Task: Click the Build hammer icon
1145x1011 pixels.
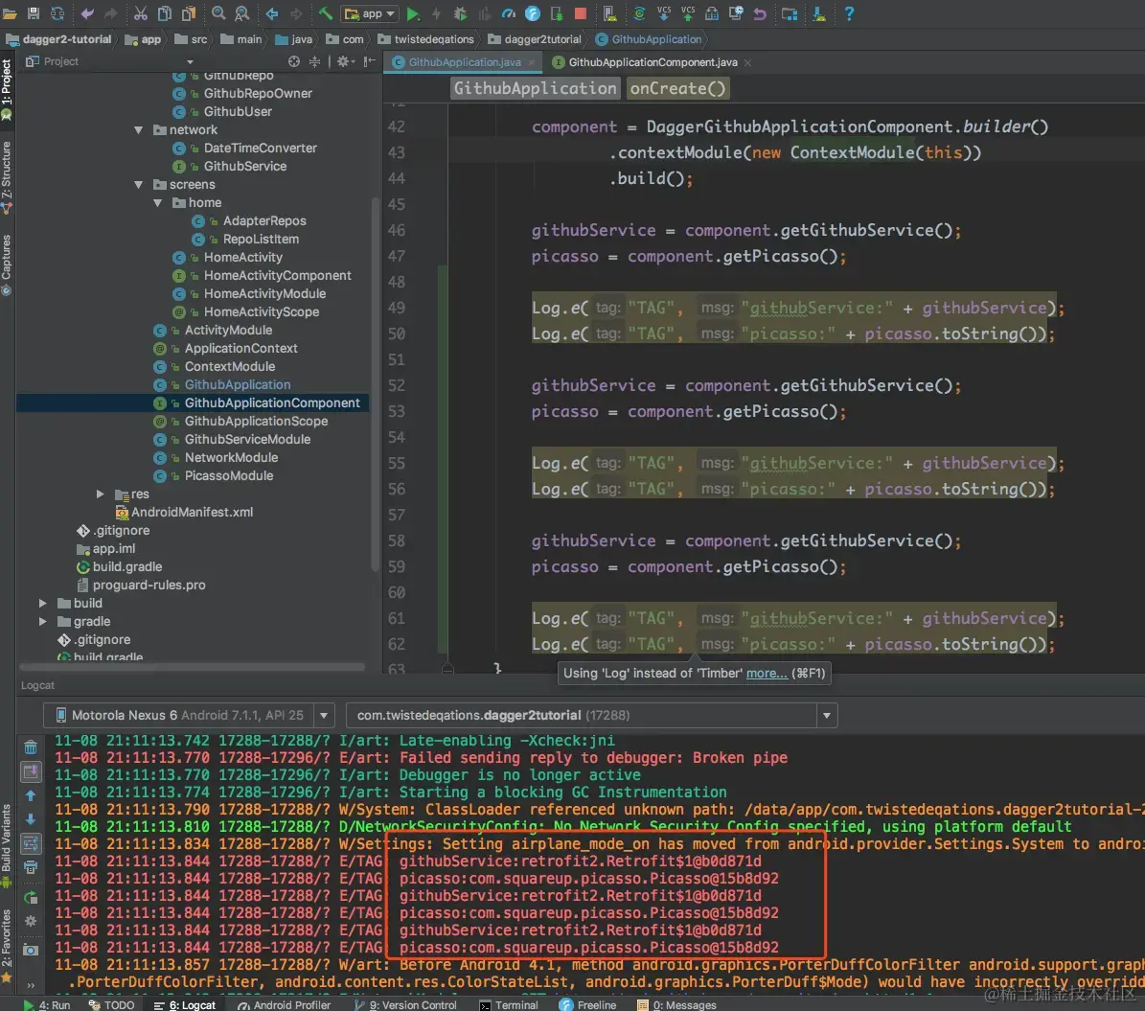Action: click(x=326, y=13)
